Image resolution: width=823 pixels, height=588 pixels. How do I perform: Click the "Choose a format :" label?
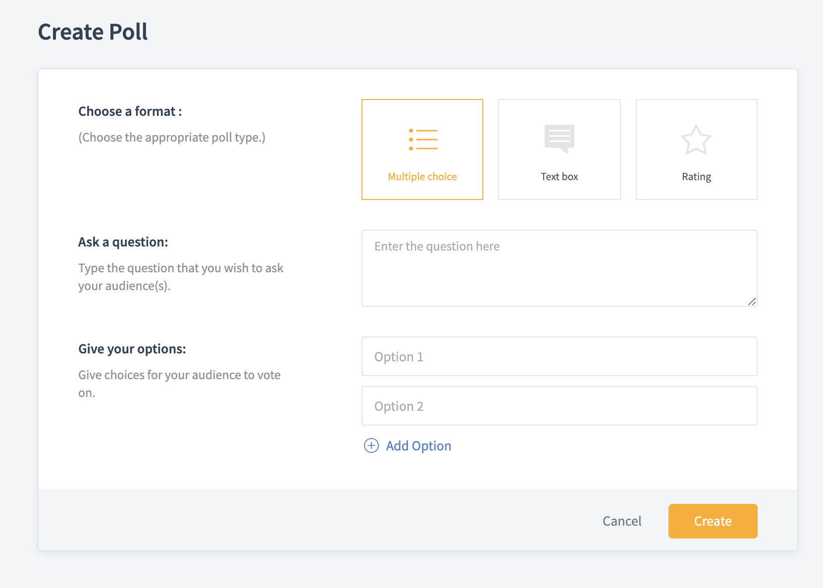point(130,111)
